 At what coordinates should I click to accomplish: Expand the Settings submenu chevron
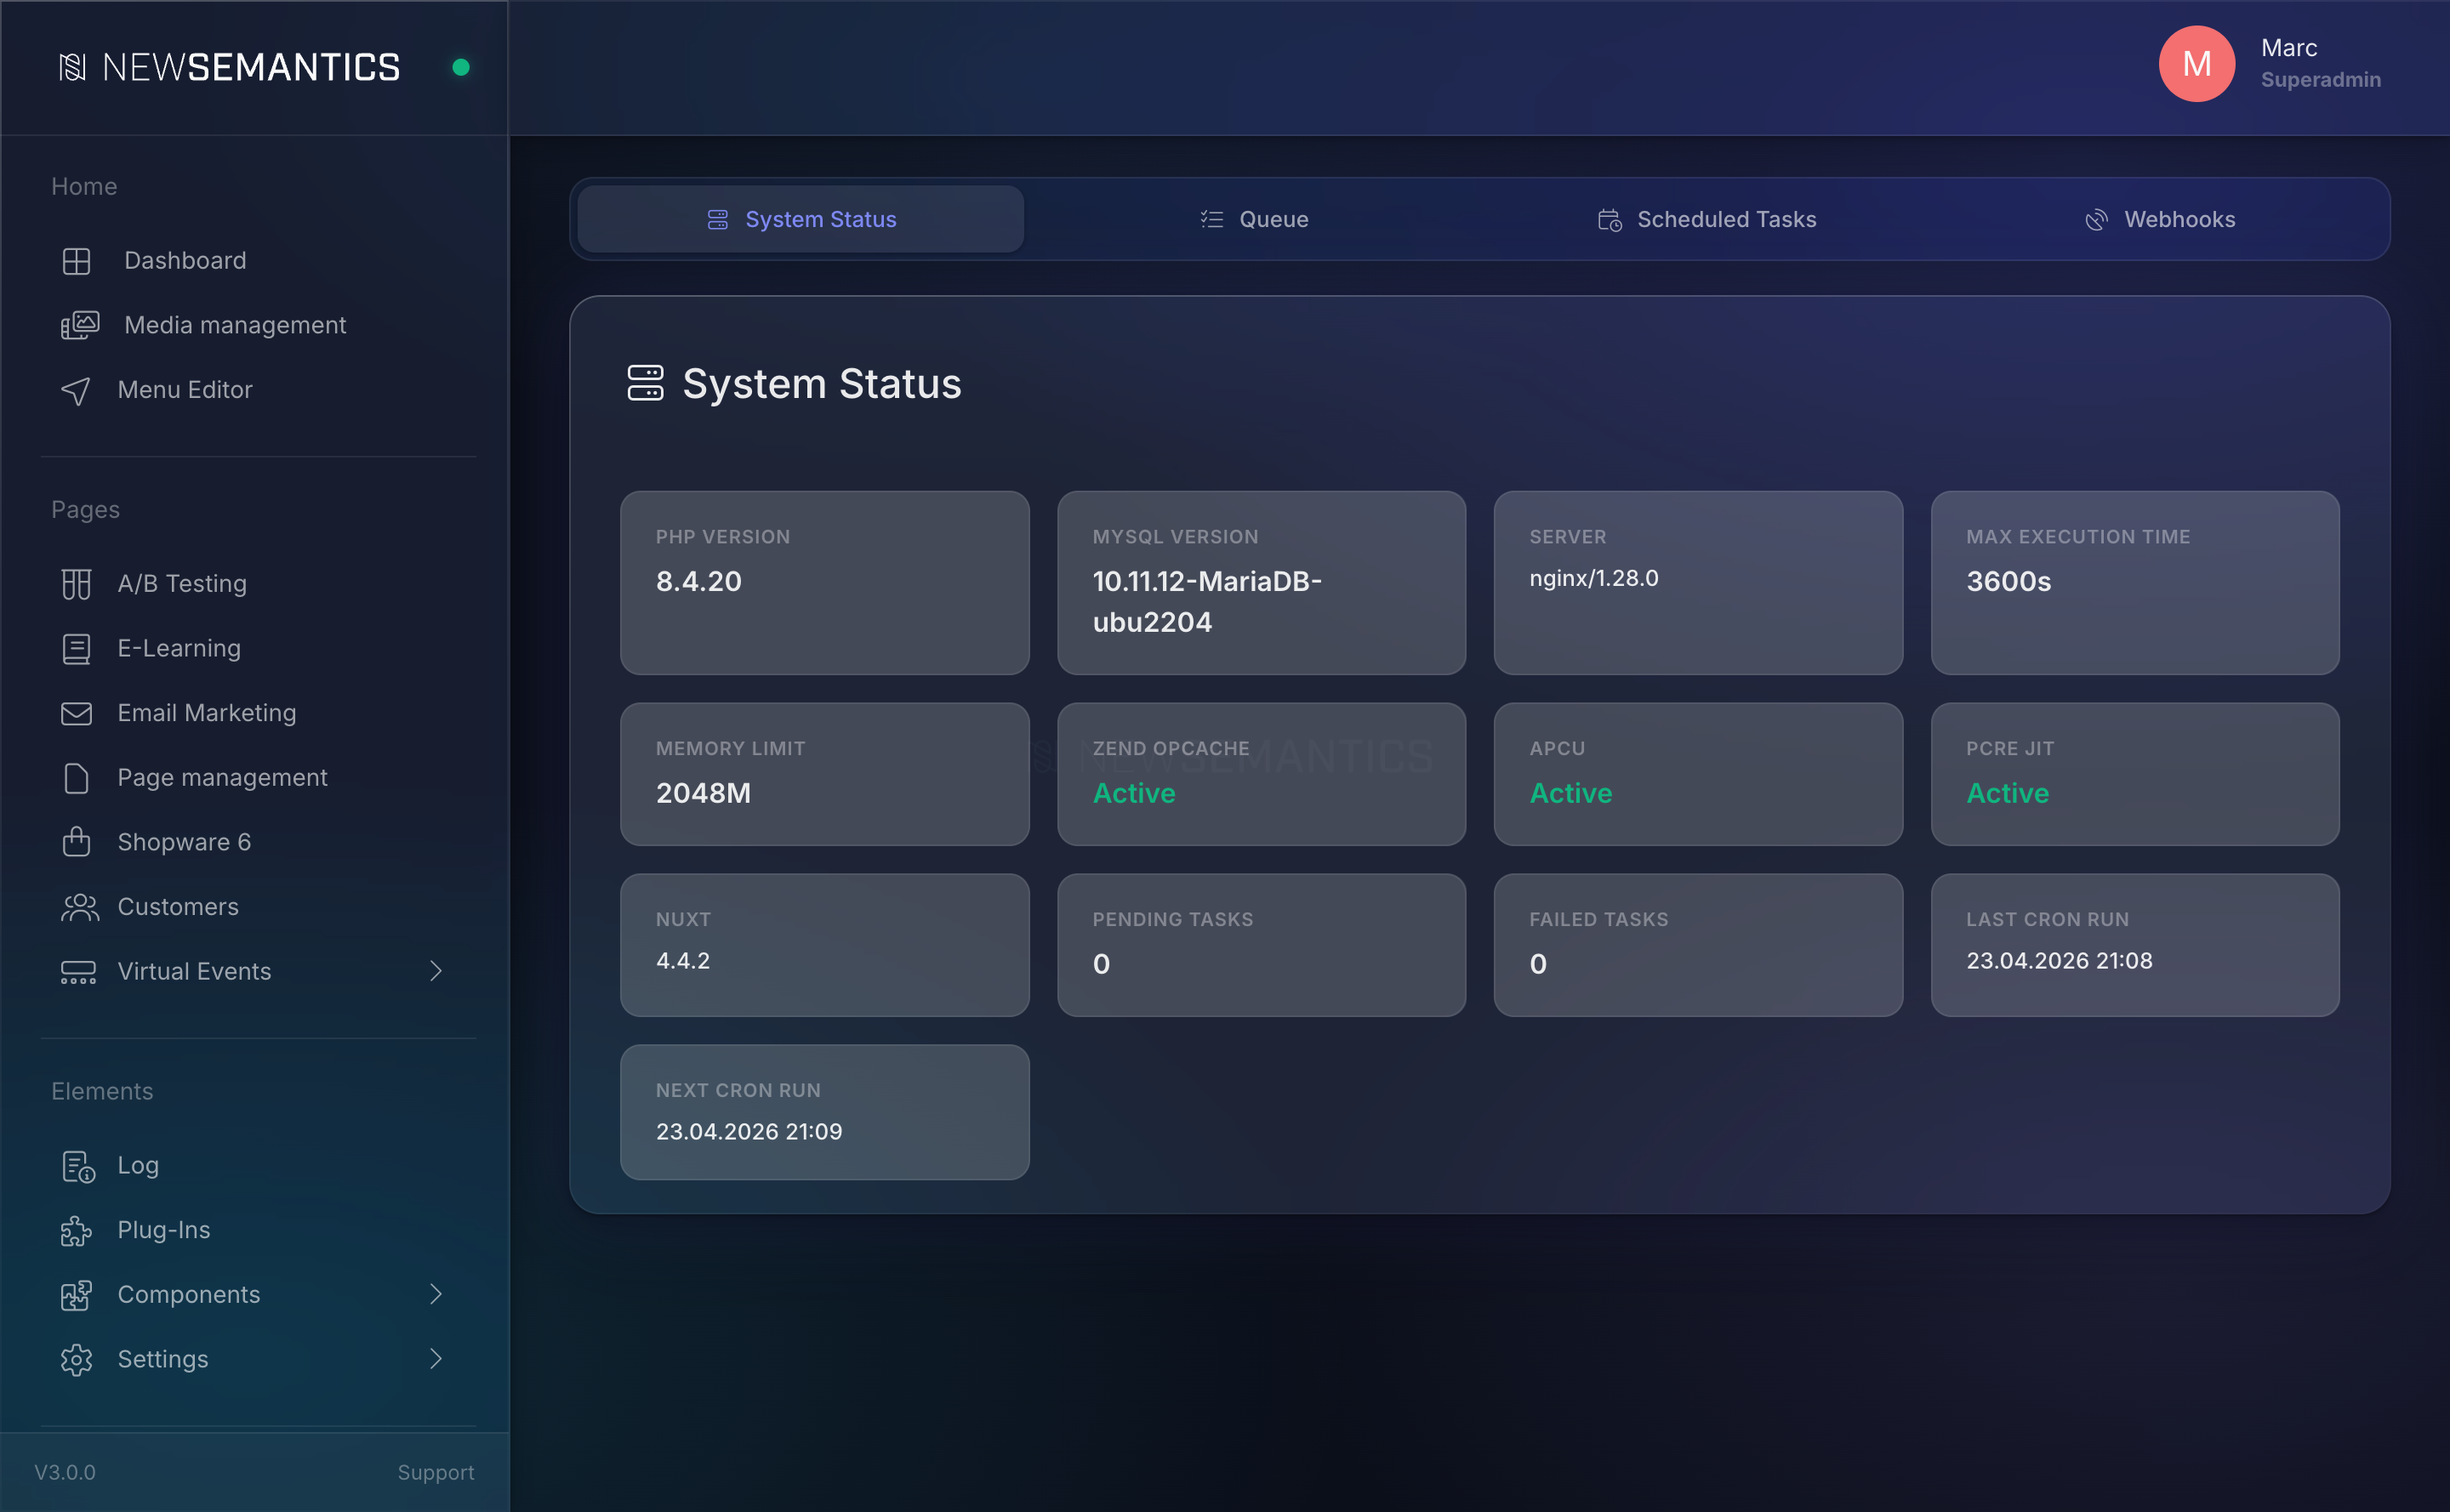(x=436, y=1359)
